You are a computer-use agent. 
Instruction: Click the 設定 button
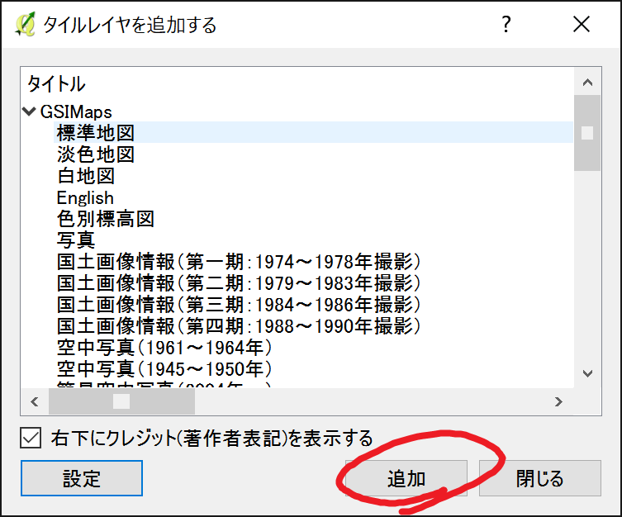pyautogui.click(x=82, y=478)
